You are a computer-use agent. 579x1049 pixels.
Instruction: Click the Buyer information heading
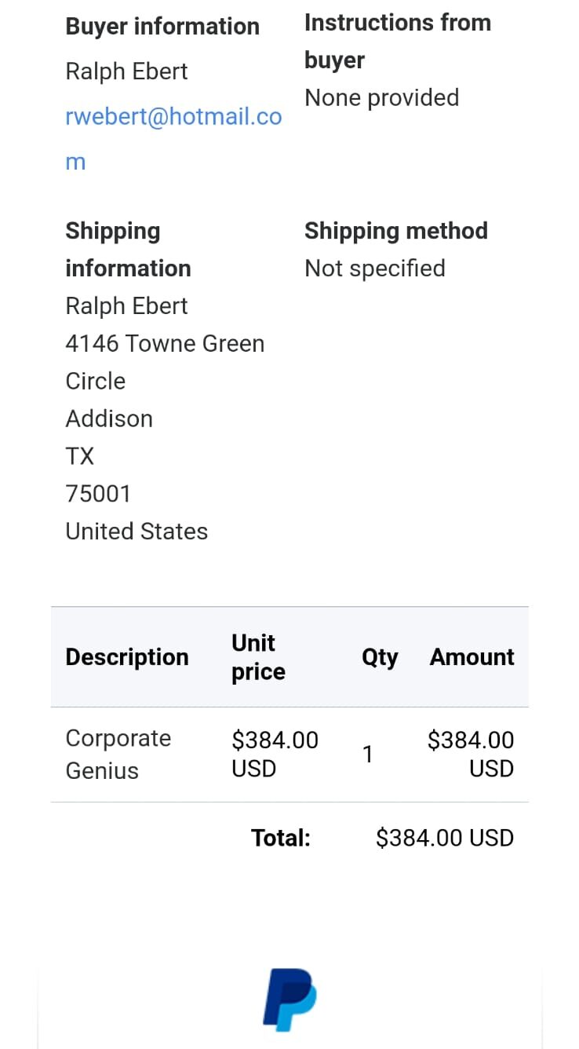pos(162,26)
